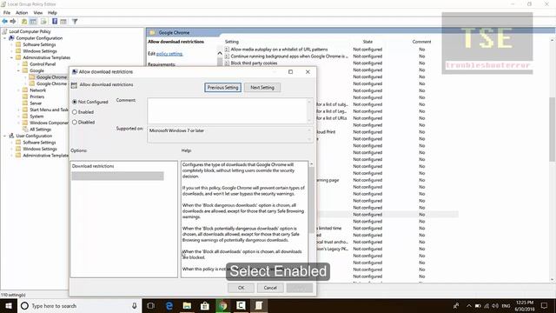Click the policy icon beside 'Allow media autoplay' row

click(227, 50)
